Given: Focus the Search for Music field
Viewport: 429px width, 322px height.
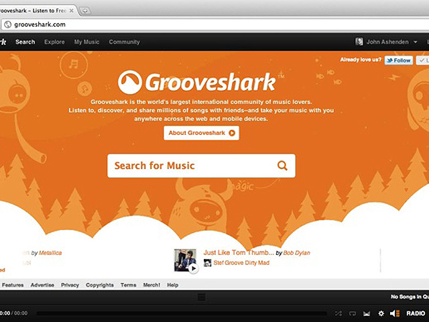Looking at the screenshot, I should point(201,166).
